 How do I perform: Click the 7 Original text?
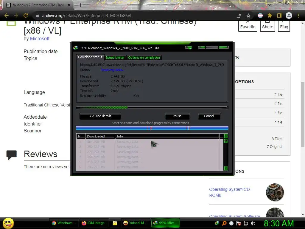[x=274, y=147]
